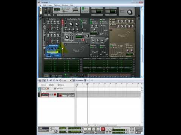
Task: Click the Shaper drive knob
Action: 87,36
